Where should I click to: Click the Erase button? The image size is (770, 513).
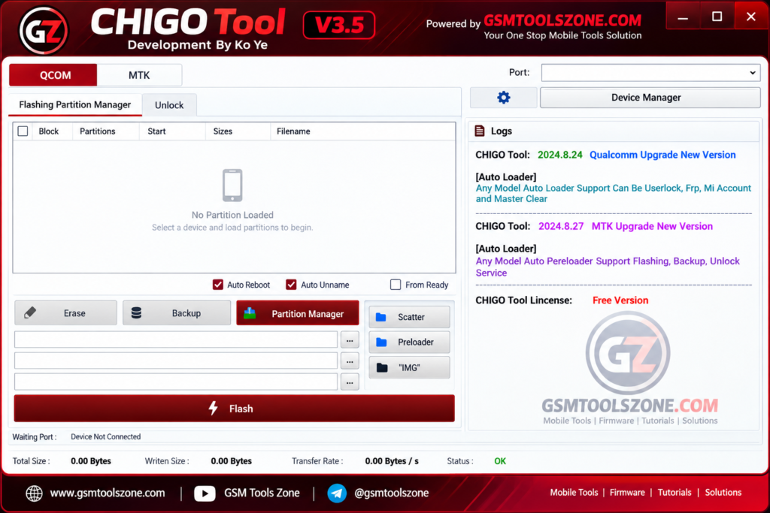(66, 313)
